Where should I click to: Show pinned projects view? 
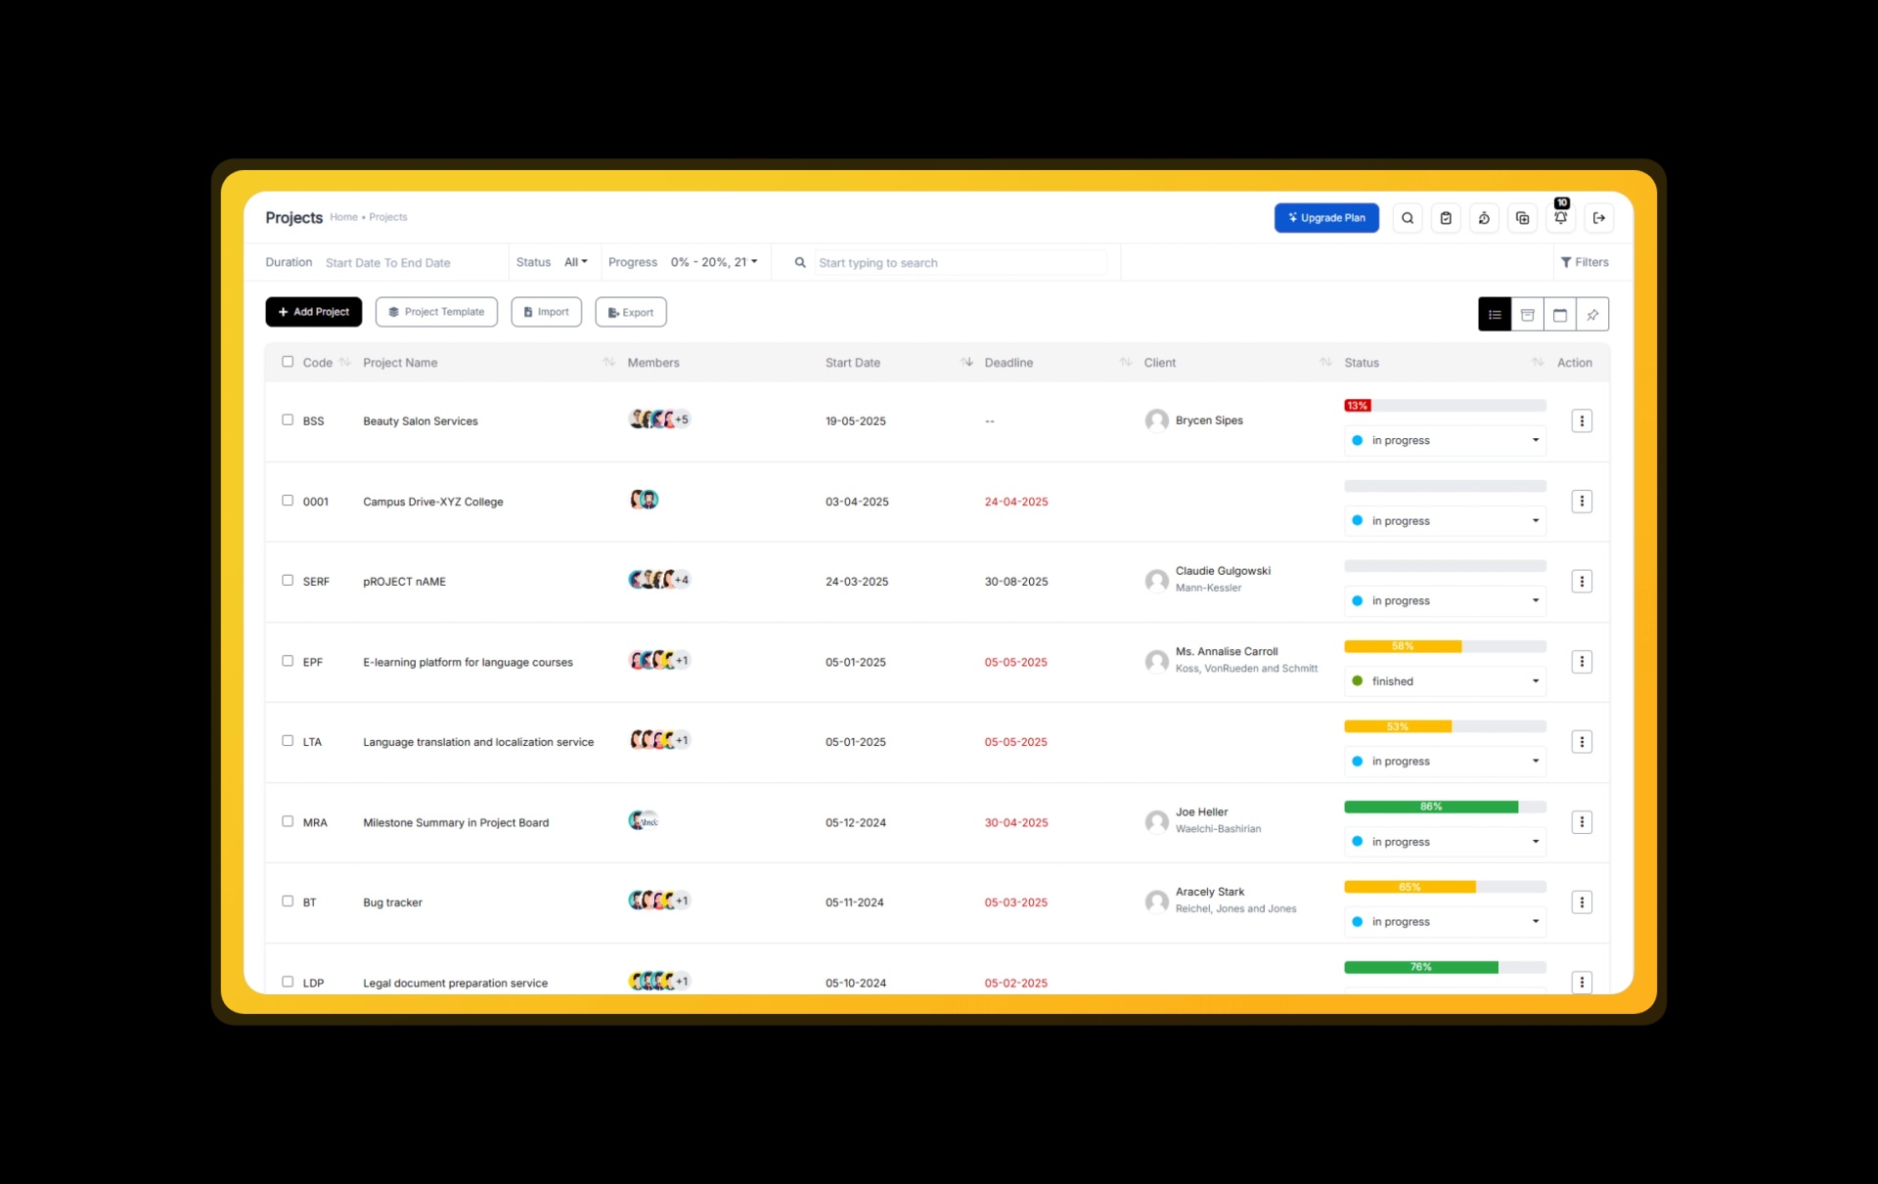[x=1593, y=314]
